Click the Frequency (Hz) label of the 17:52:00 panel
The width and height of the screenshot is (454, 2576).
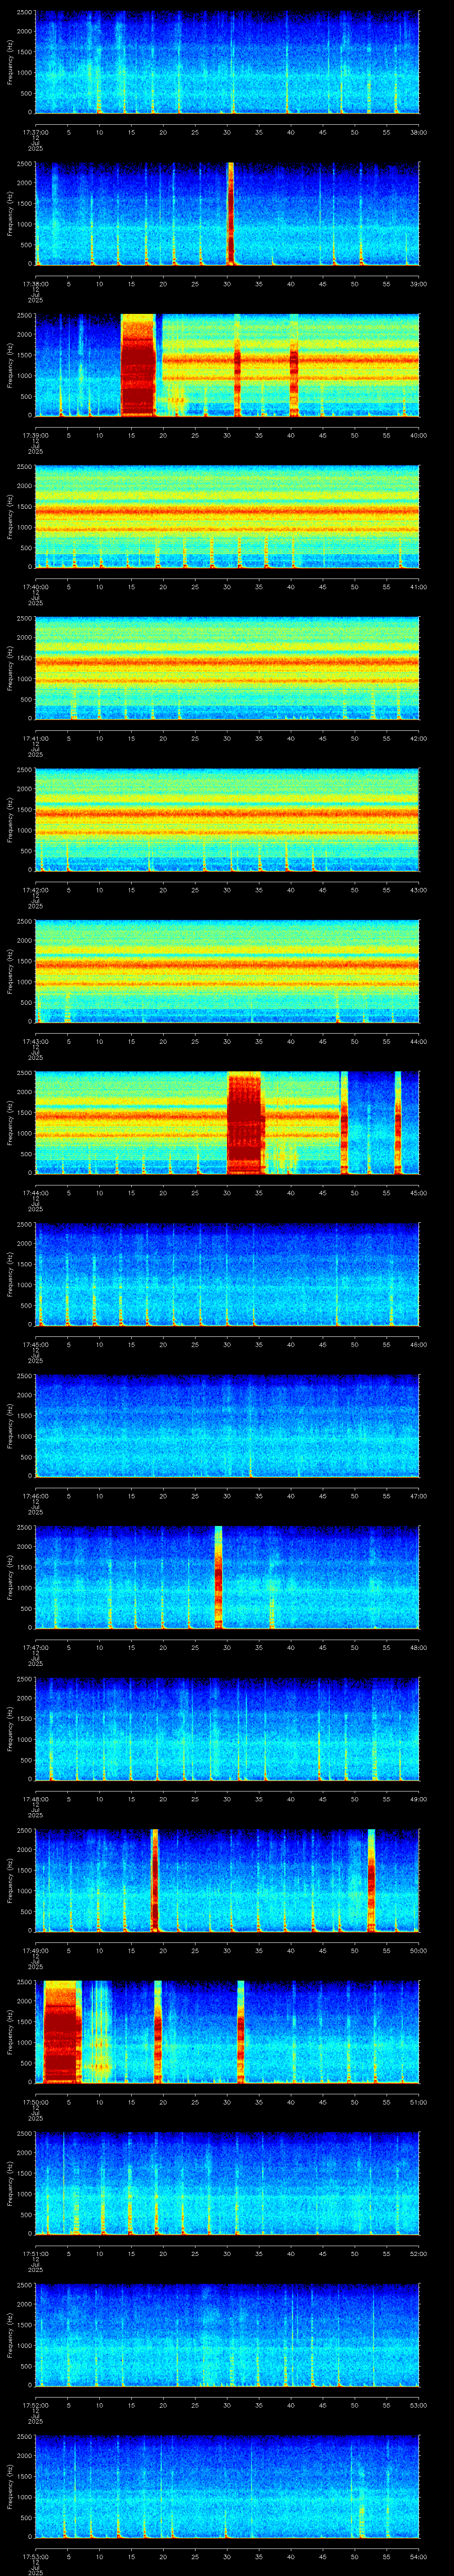pyautogui.click(x=10, y=2336)
